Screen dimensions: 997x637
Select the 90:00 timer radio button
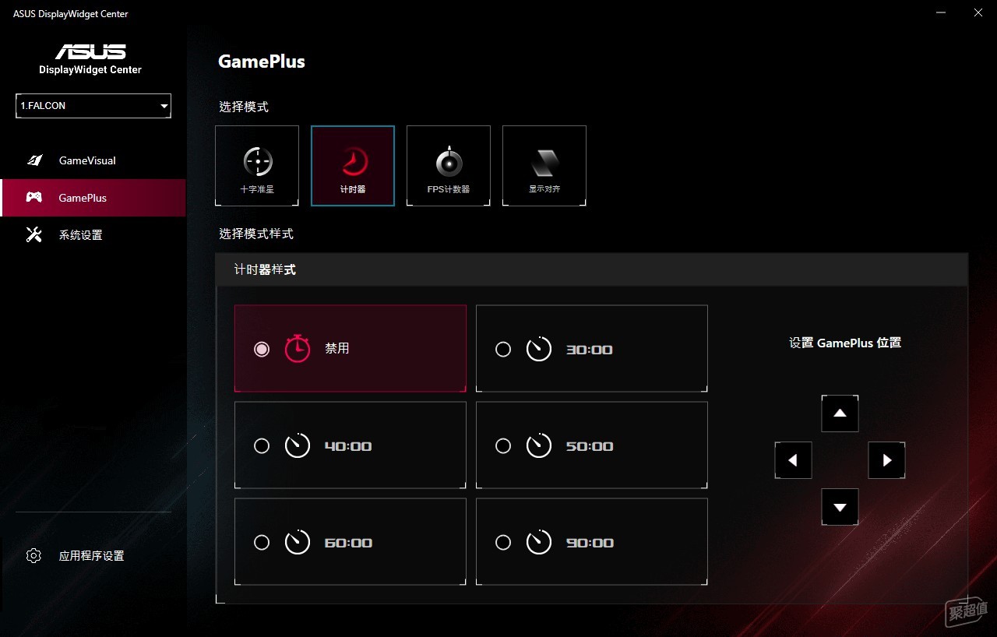pos(503,542)
